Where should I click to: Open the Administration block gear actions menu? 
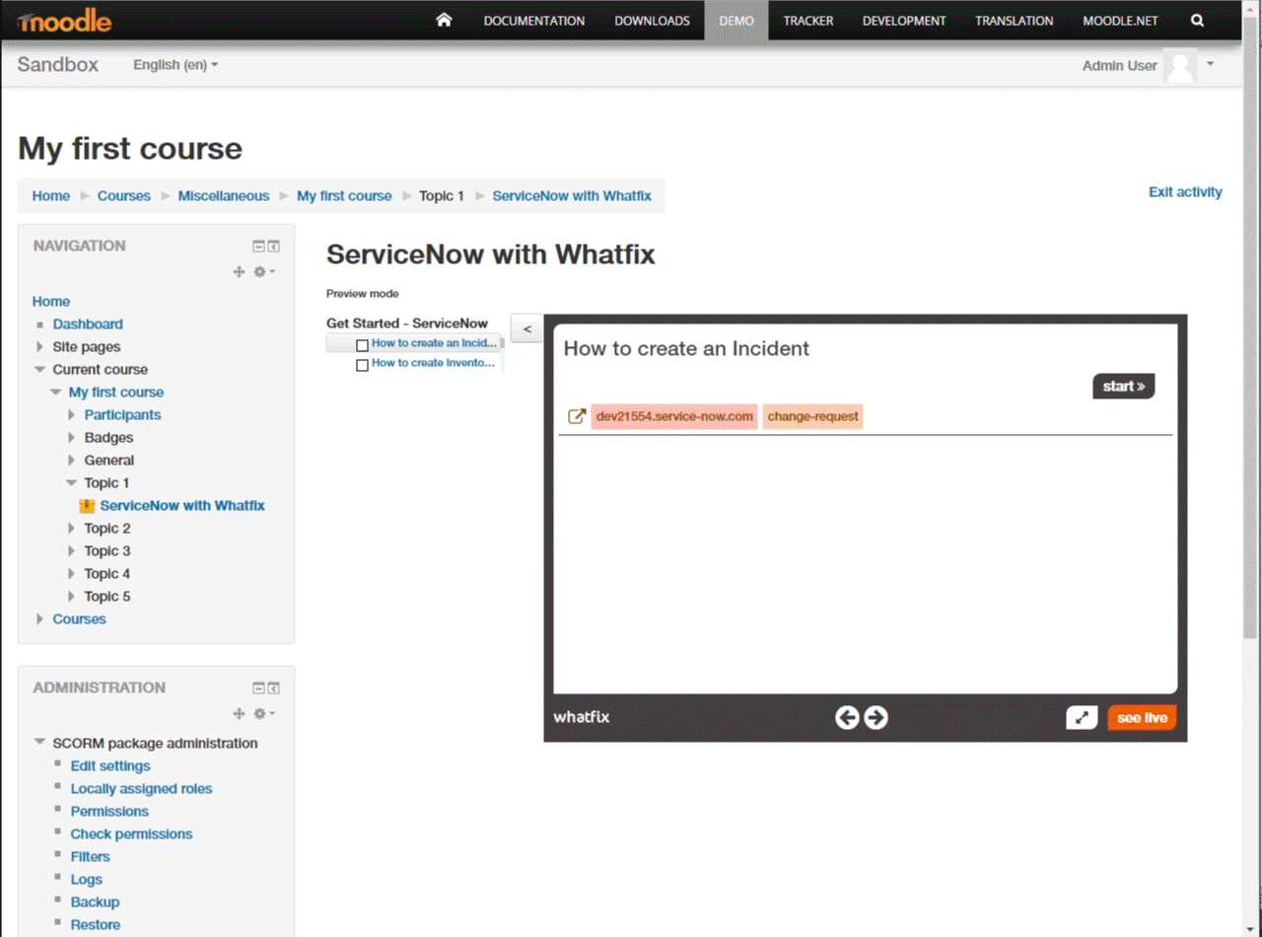264,713
